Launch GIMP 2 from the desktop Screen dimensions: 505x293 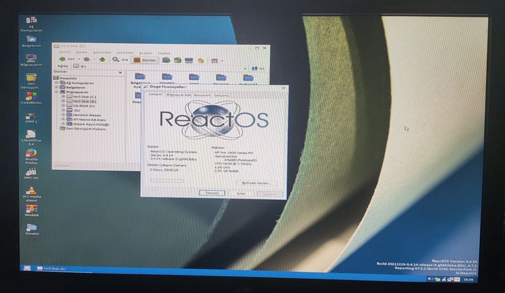31,117
